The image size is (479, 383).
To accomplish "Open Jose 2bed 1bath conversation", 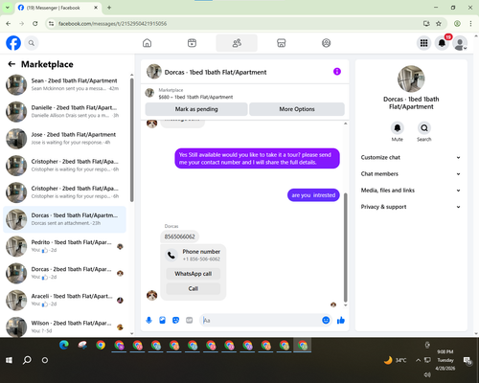I will (64, 139).
